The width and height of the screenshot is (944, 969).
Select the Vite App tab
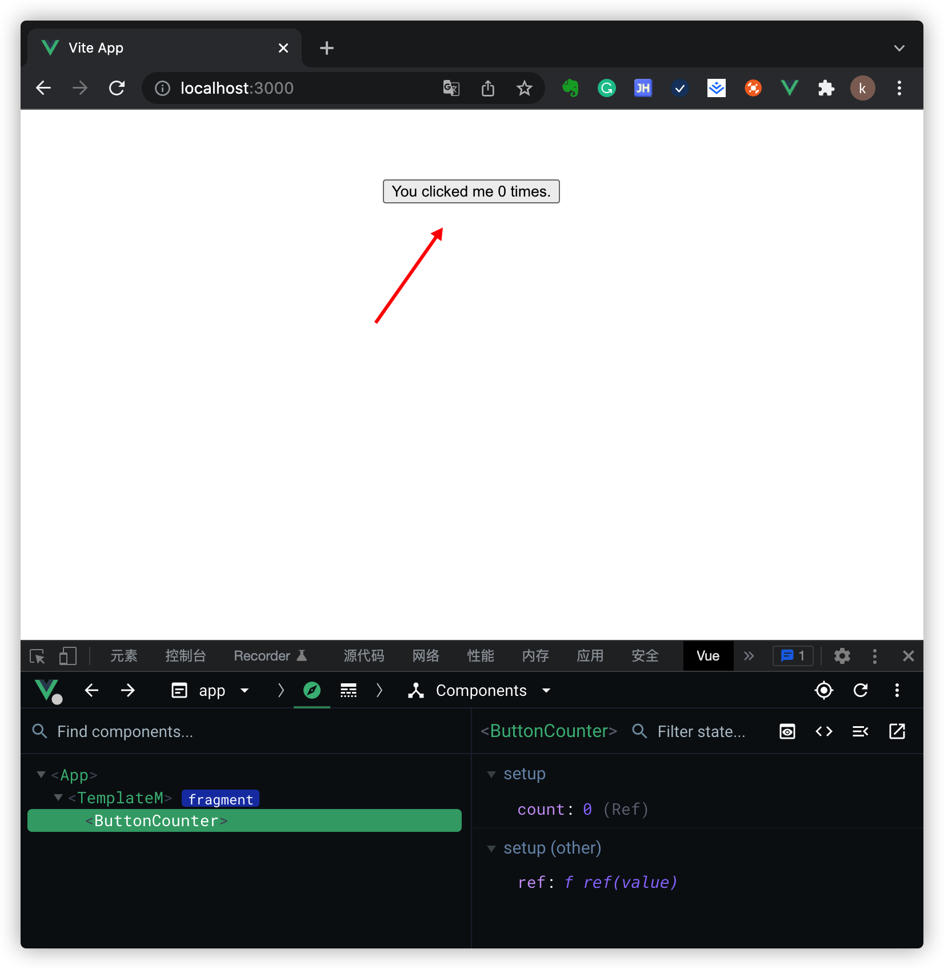165,48
